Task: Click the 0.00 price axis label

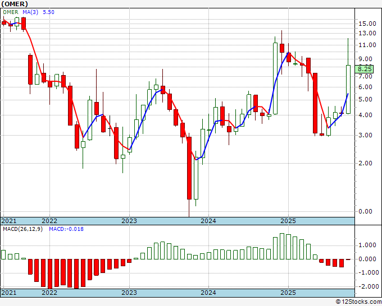Action: pos(366,211)
